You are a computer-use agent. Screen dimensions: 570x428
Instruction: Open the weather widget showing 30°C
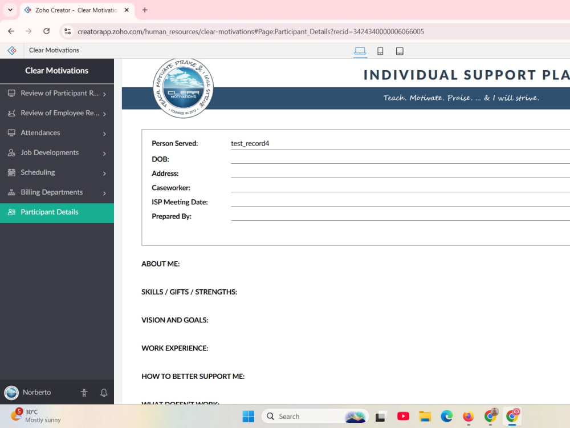(x=35, y=416)
